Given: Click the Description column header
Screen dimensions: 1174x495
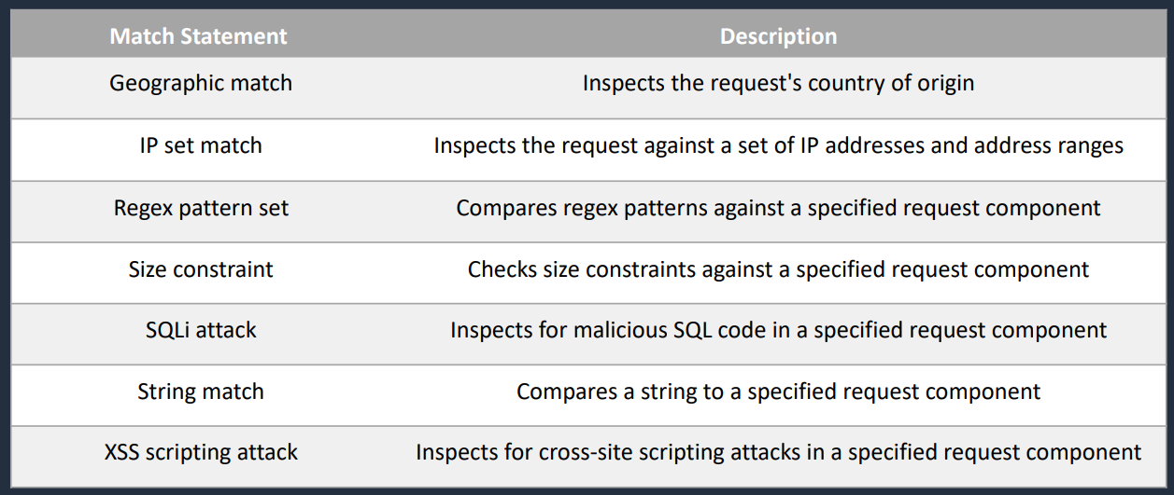Looking at the screenshot, I should (778, 37).
